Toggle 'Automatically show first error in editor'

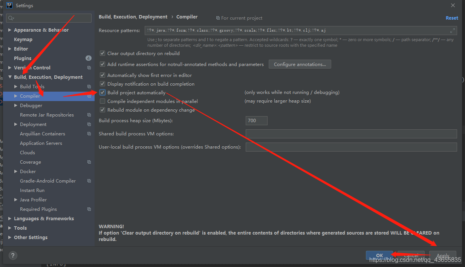[102, 75]
